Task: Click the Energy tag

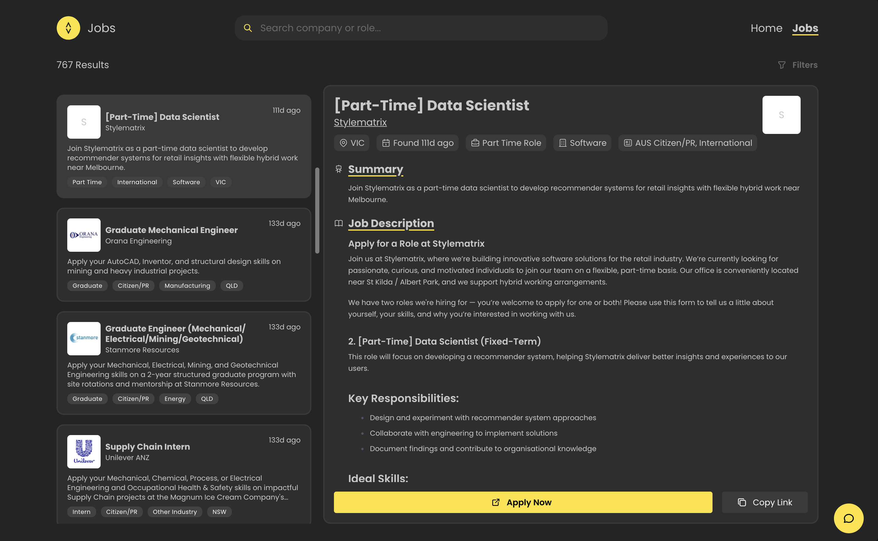Action: [175, 398]
